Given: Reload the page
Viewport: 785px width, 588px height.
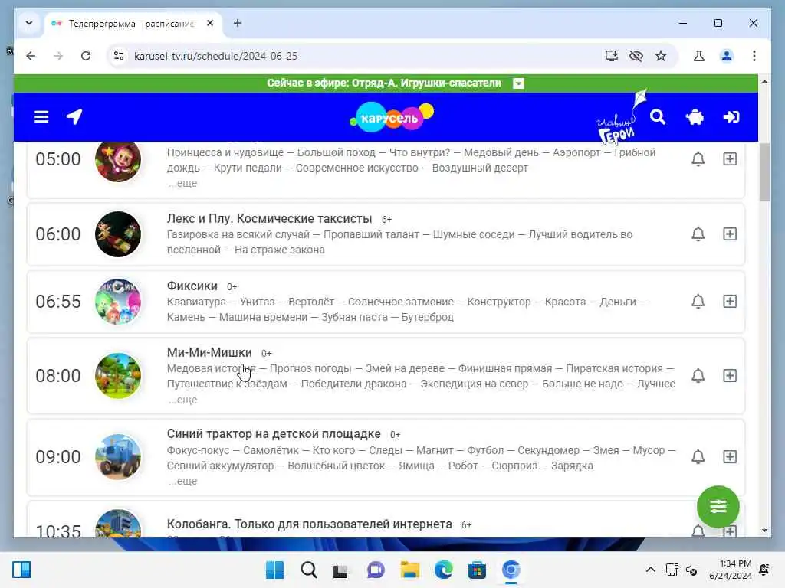Looking at the screenshot, I should (x=86, y=56).
